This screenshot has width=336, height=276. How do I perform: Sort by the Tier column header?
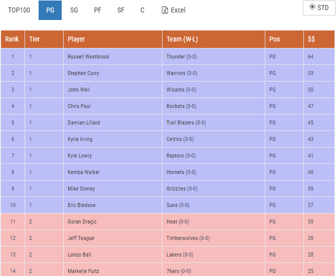tap(35, 39)
